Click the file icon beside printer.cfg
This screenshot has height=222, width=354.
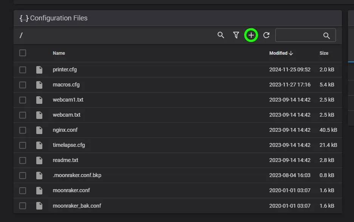click(39, 70)
